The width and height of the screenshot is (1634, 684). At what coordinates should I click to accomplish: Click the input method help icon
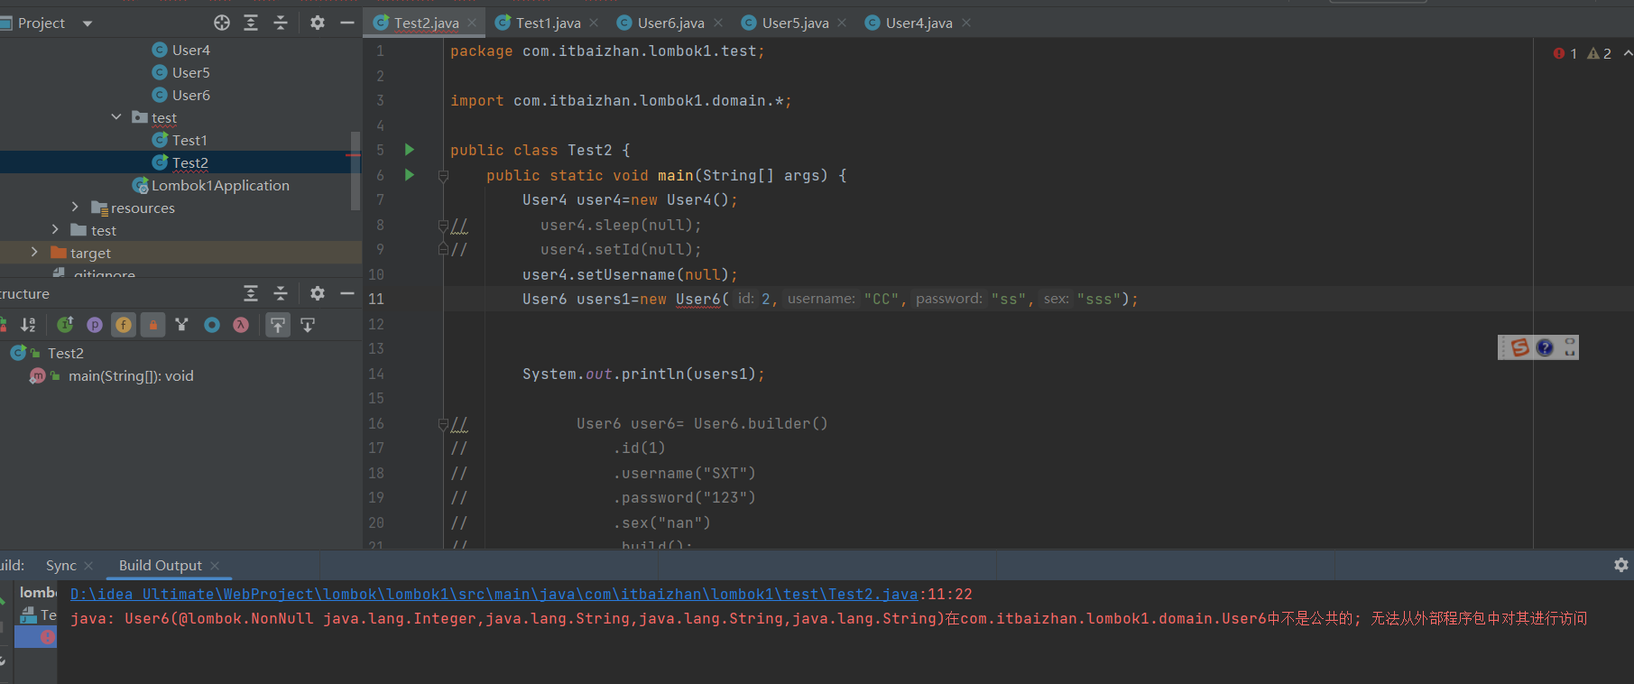coord(1545,347)
